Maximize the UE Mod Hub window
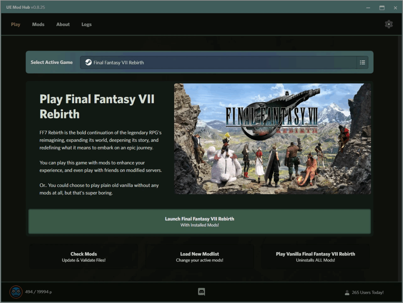Screen dimensions: 403x303 pos(382,8)
